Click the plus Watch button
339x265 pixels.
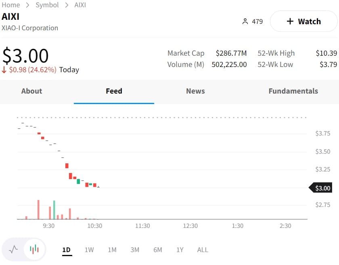(x=303, y=21)
